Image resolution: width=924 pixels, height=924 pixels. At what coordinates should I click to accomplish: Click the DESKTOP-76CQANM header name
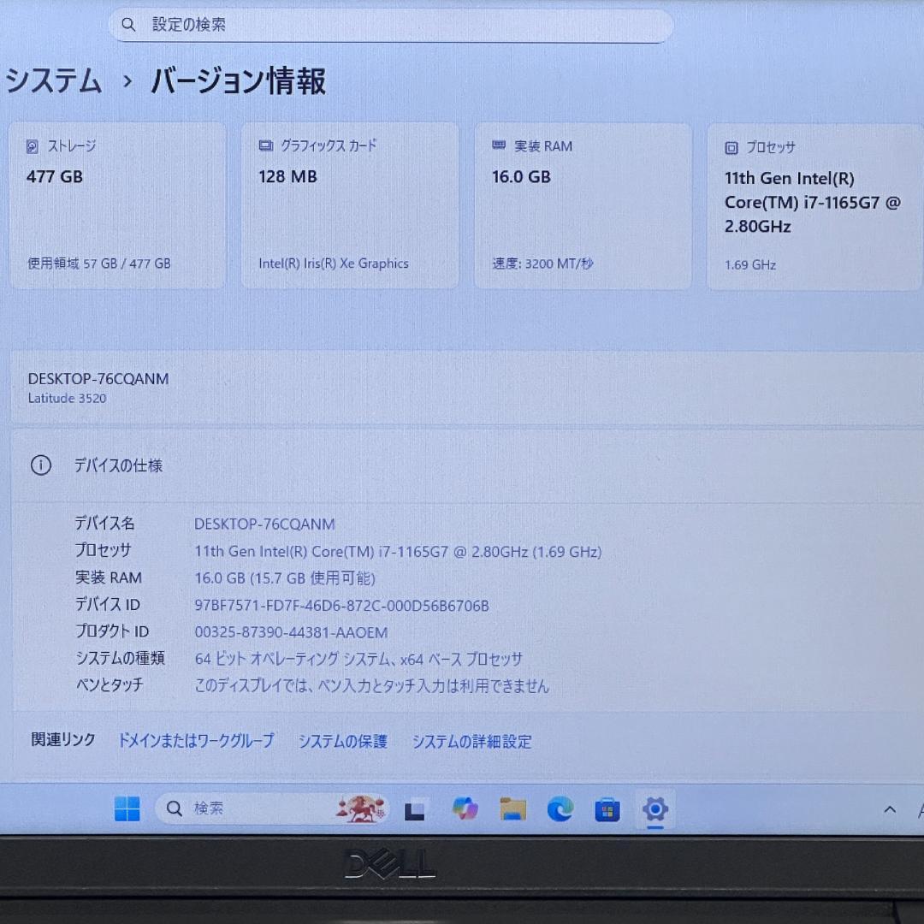point(98,379)
